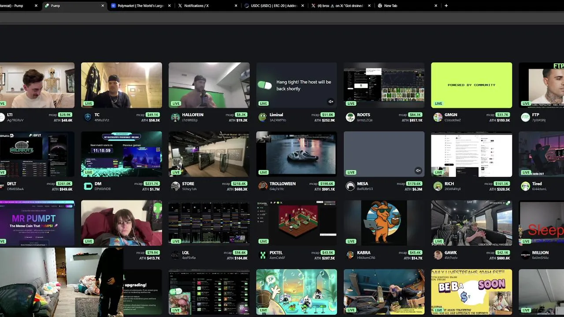
Task: Click the Tired coin avatar icon
Action: [x=525, y=186]
